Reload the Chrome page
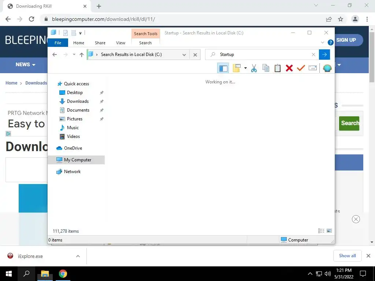 [31, 19]
